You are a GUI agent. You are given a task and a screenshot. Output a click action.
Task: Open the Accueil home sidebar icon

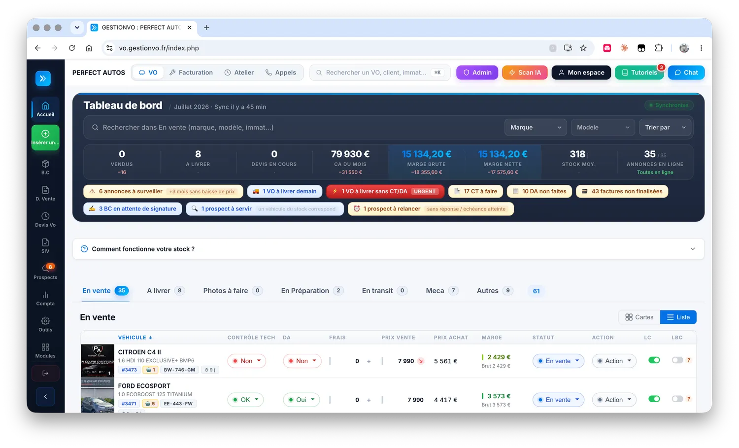tap(45, 109)
